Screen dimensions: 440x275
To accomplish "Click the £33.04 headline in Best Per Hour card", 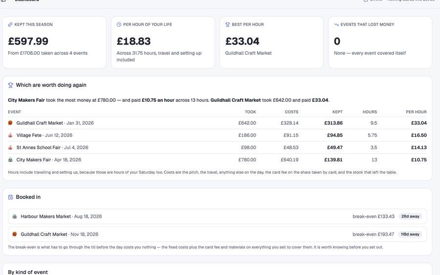I will (x=242, y=41).
